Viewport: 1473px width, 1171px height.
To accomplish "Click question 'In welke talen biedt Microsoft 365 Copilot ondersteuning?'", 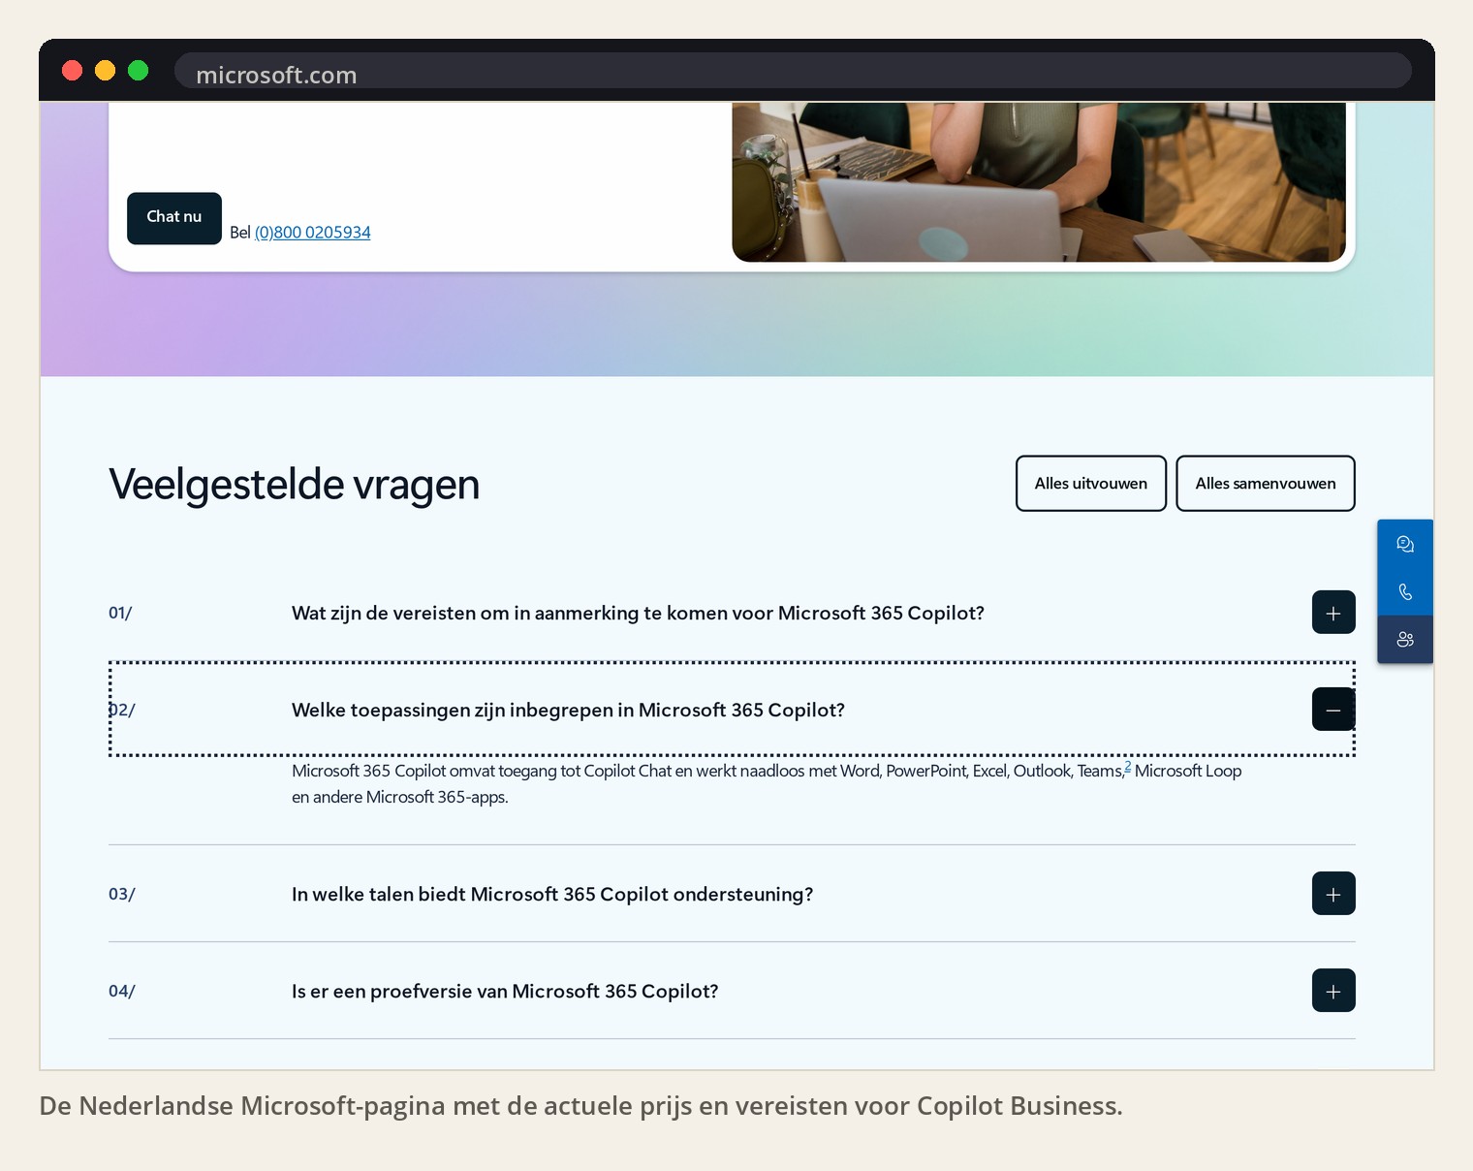I will pos(552,894).
